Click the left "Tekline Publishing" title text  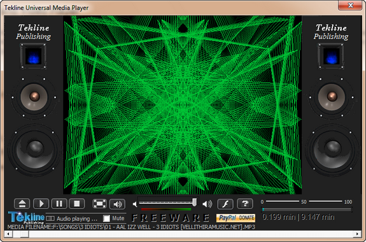click(x=33, y=32)
